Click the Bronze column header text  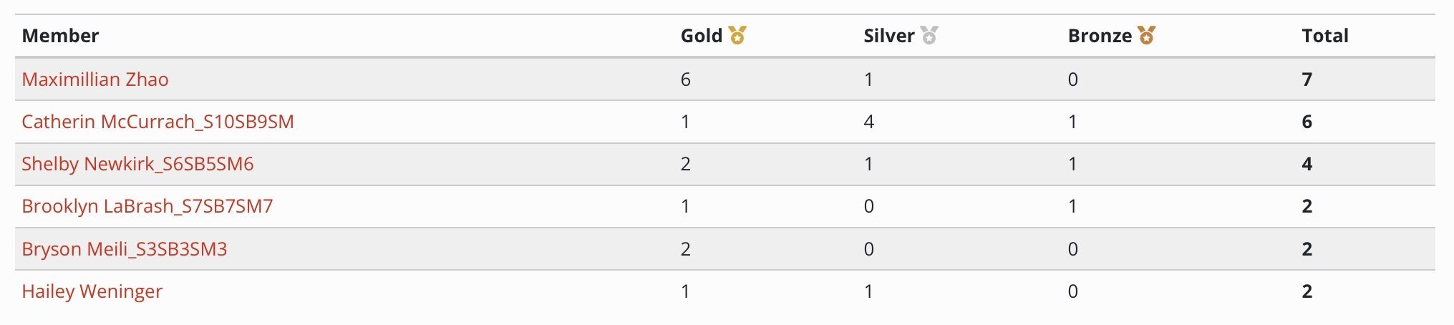pyautogui.click(x=1099, y=36)
